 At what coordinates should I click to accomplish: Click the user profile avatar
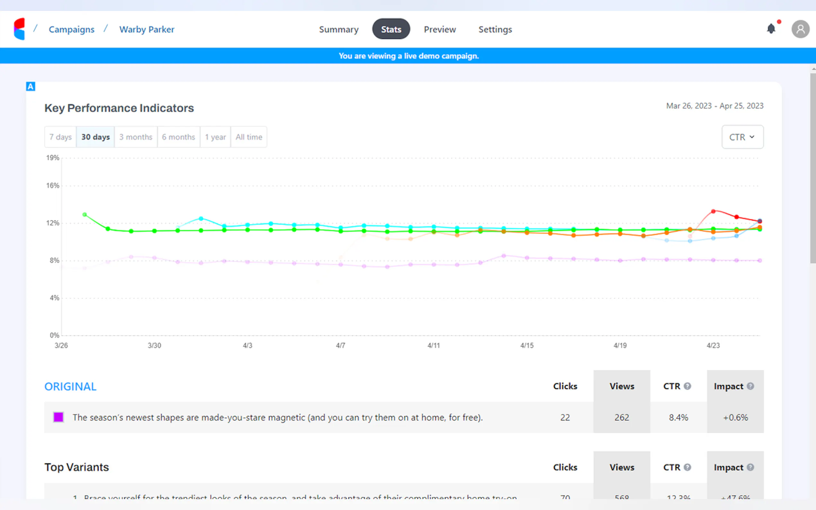801,29
